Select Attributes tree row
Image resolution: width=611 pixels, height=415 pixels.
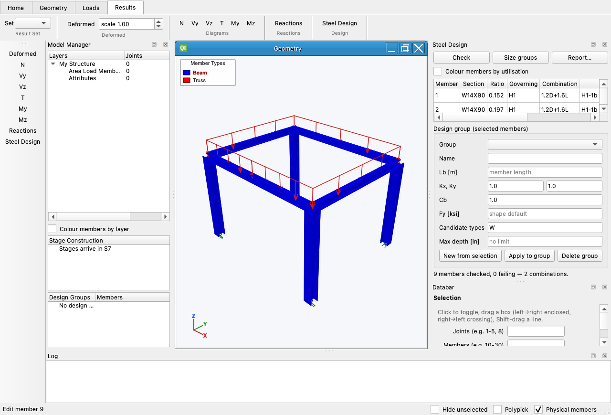point(109,78)
